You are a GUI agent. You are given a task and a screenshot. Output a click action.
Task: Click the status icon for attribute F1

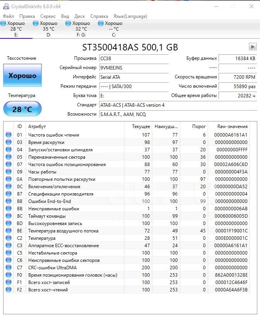(x=9, y=282)
